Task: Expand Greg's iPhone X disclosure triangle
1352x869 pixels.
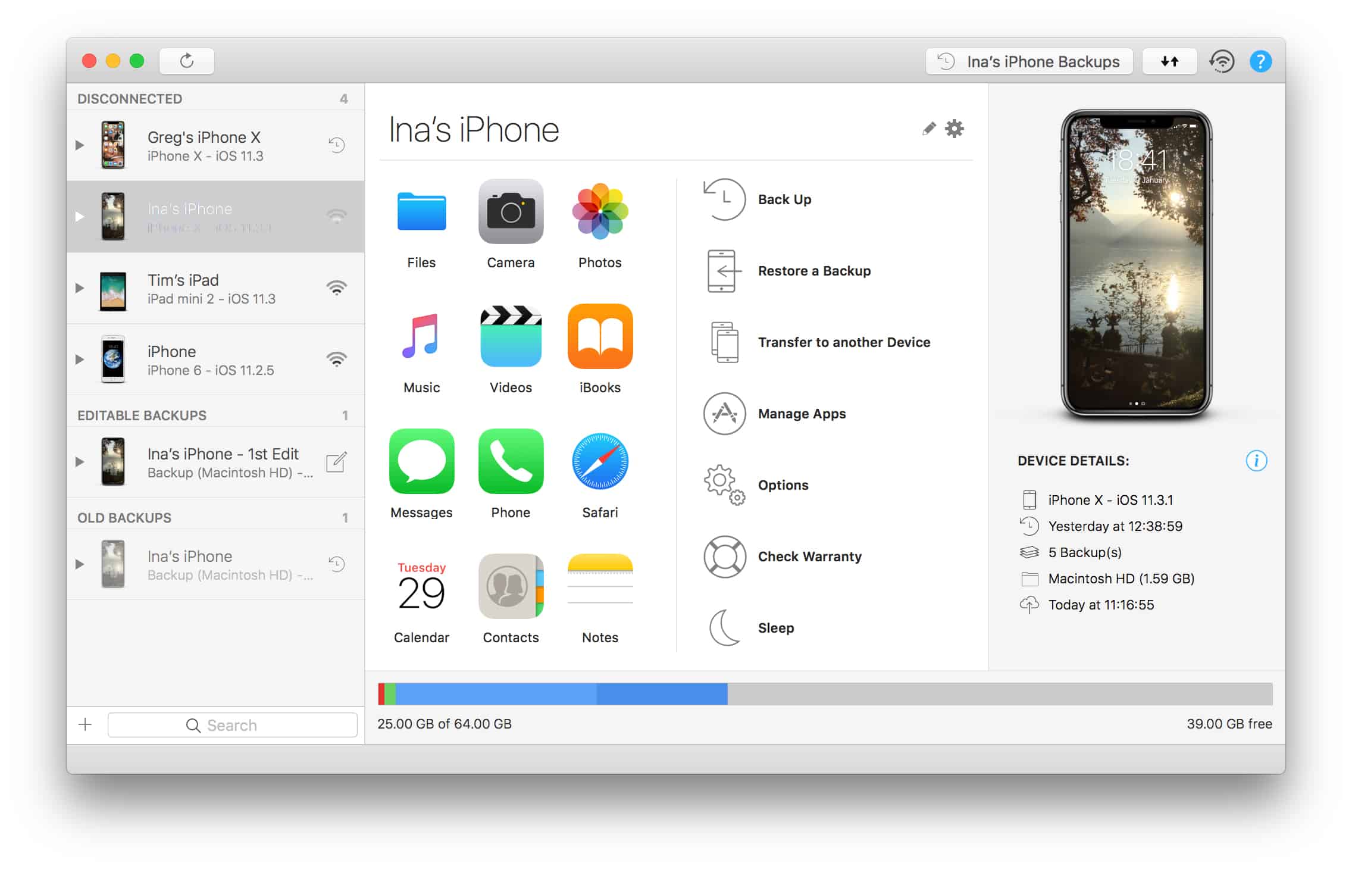Action: pos(80,145)
